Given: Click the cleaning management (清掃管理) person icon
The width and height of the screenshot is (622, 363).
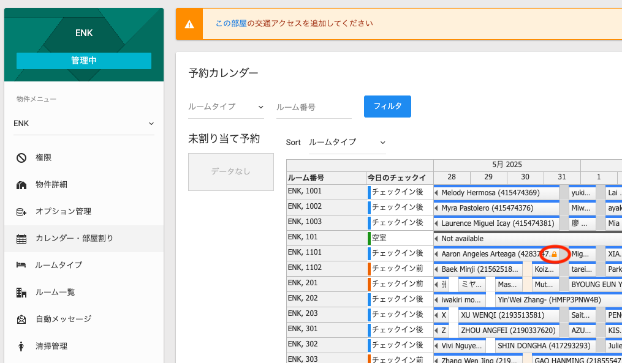Looking at the screenshot, I should coord(21,346).
